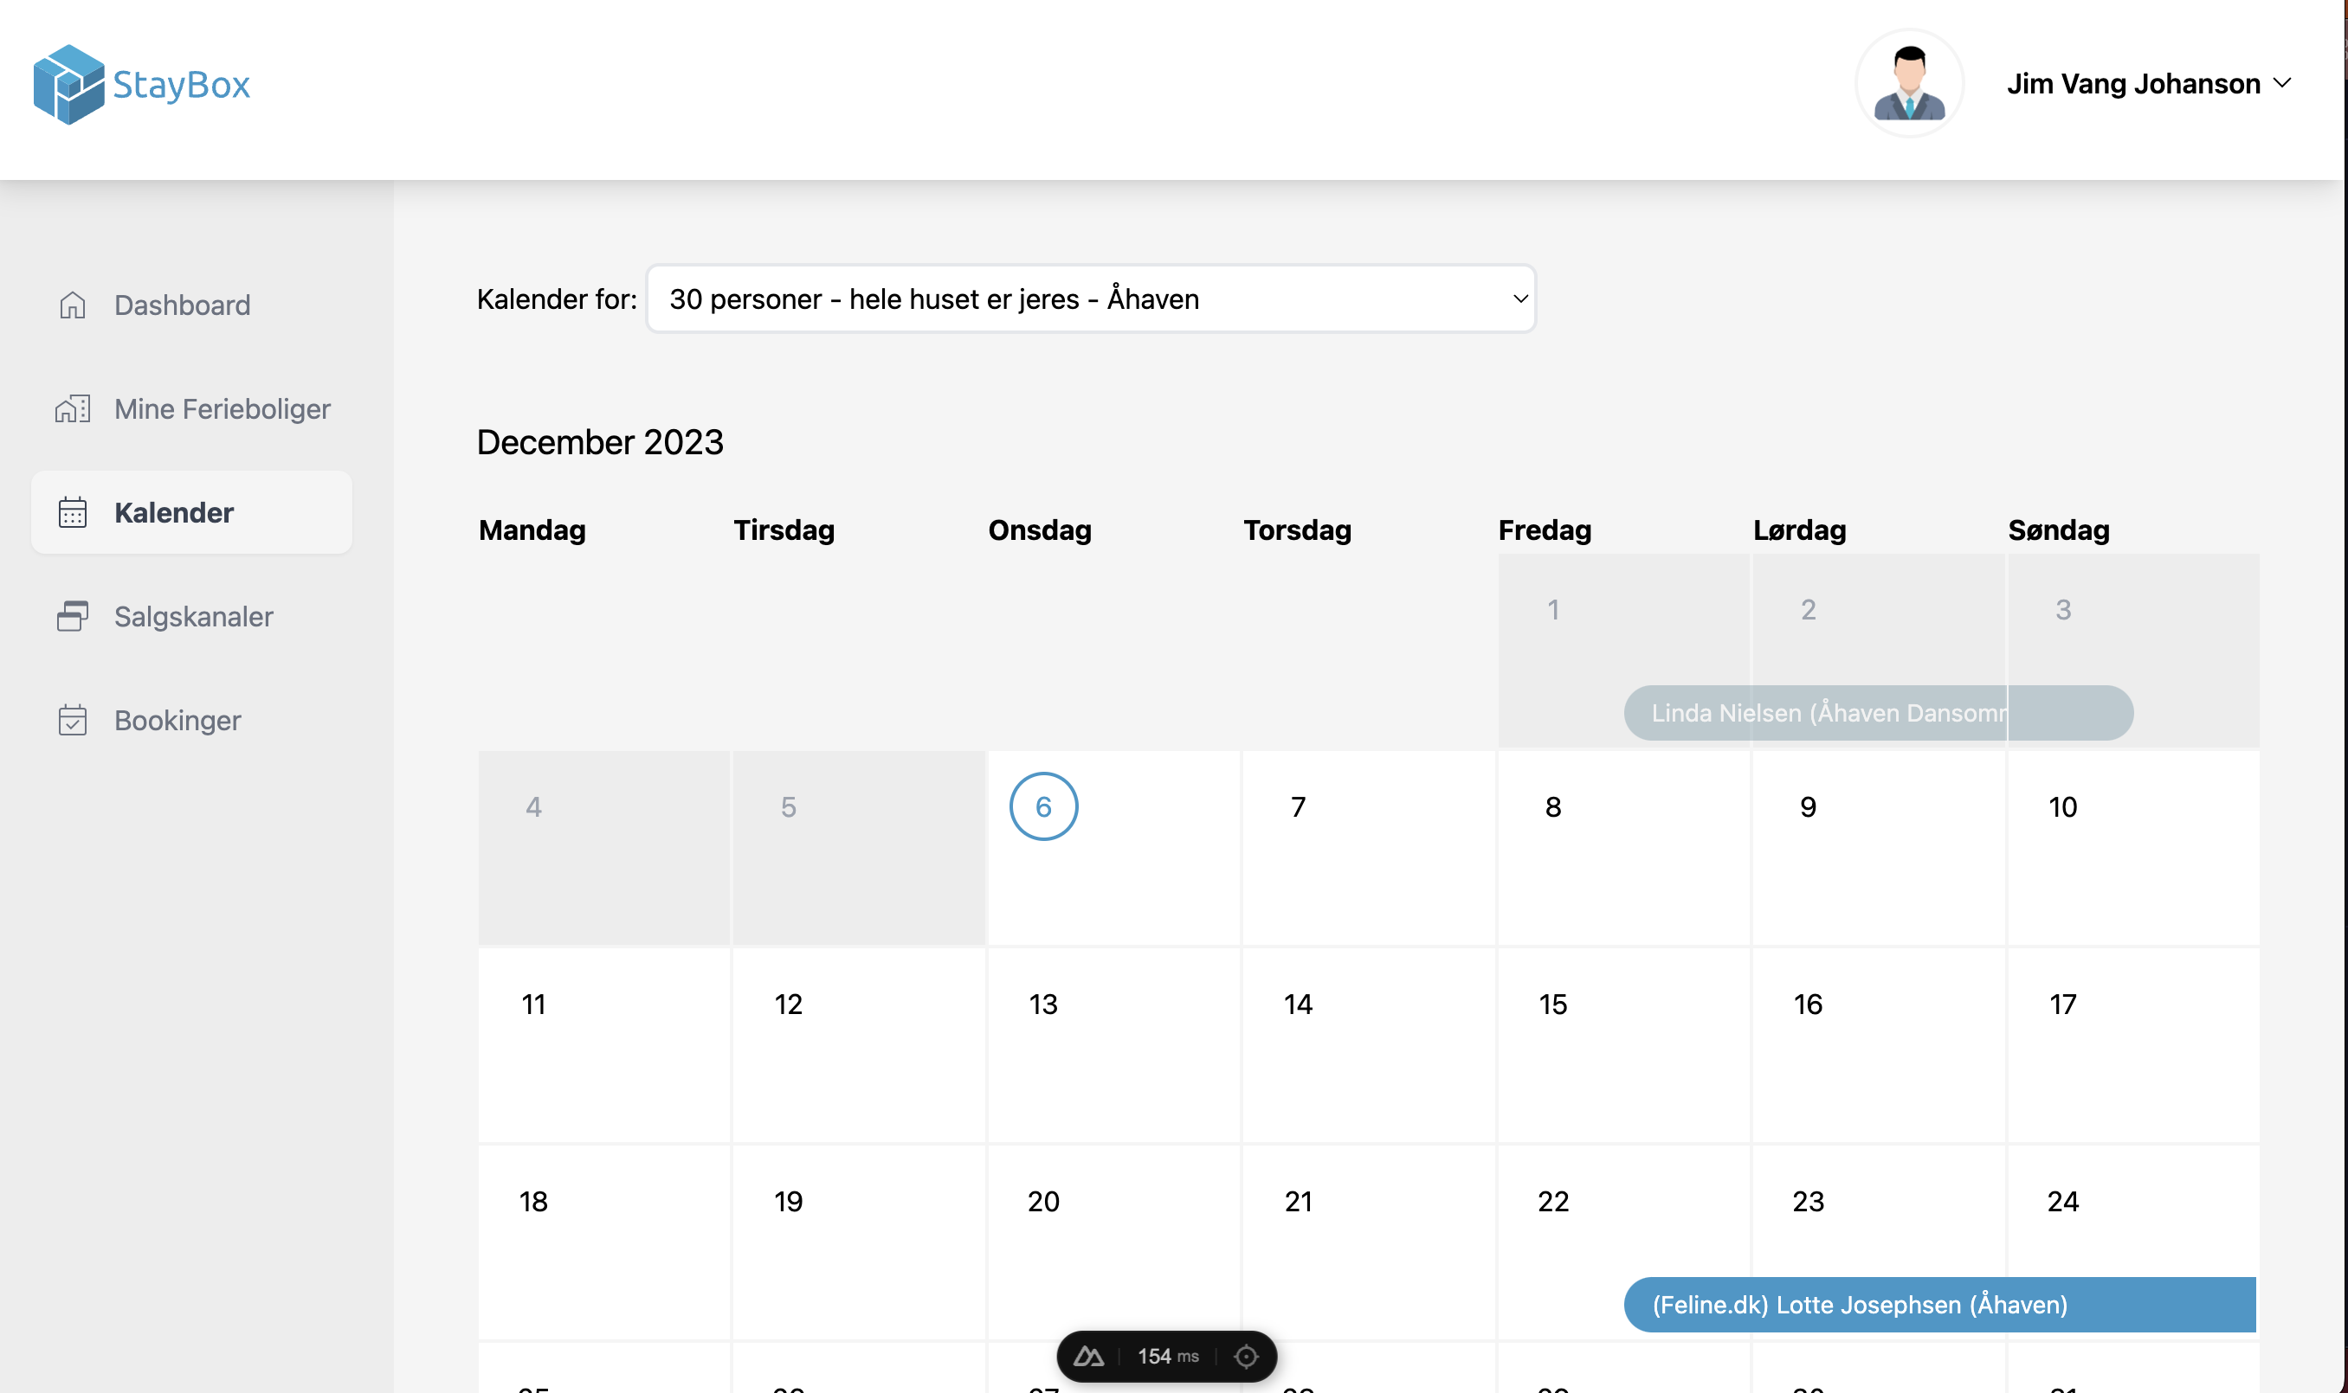Open the Bookinger menu item
This screenshot has width=2348, height=1393.
tap(177, 720)
